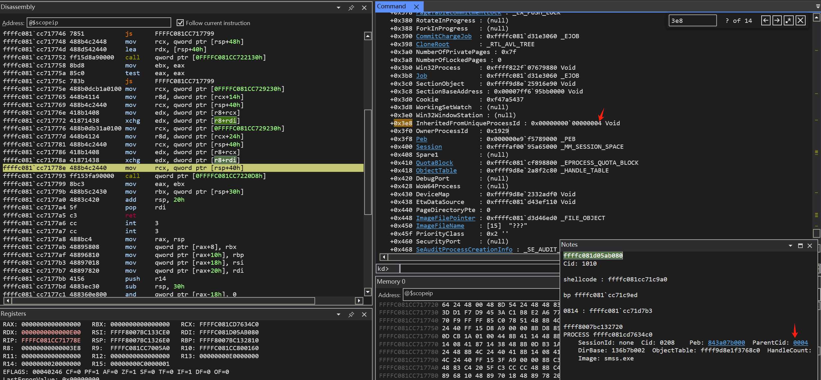
Task: Click the Disassembly vertical scrollbar thumb
Action: click(368, 162)
